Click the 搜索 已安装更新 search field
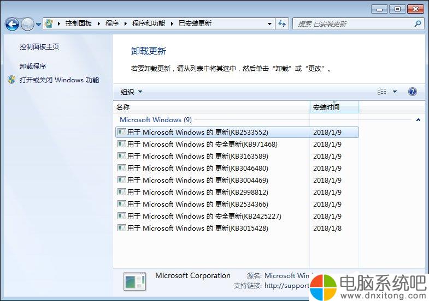 352,24
